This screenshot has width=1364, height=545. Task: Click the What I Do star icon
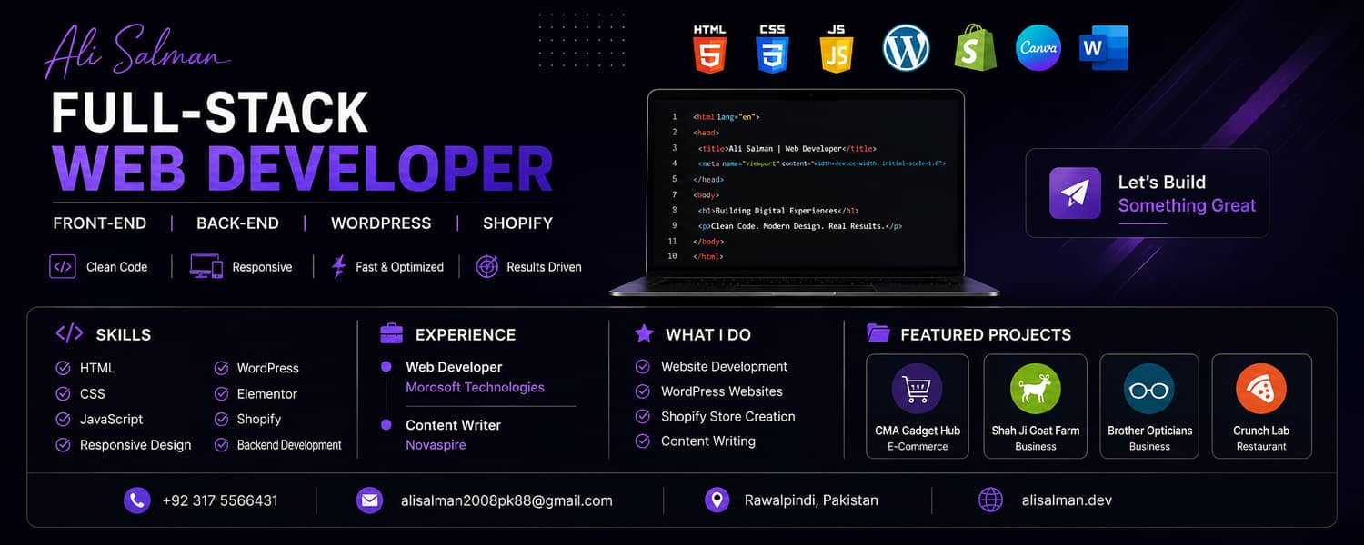tap(644, 333)
